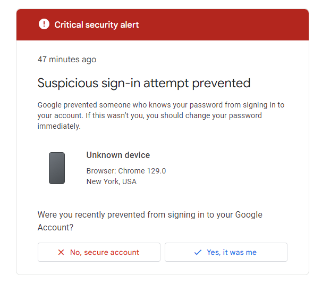Click the line starting your account. If this
Image resolution: width=322 pixels, height=282 pixels.
coord(150,115)
